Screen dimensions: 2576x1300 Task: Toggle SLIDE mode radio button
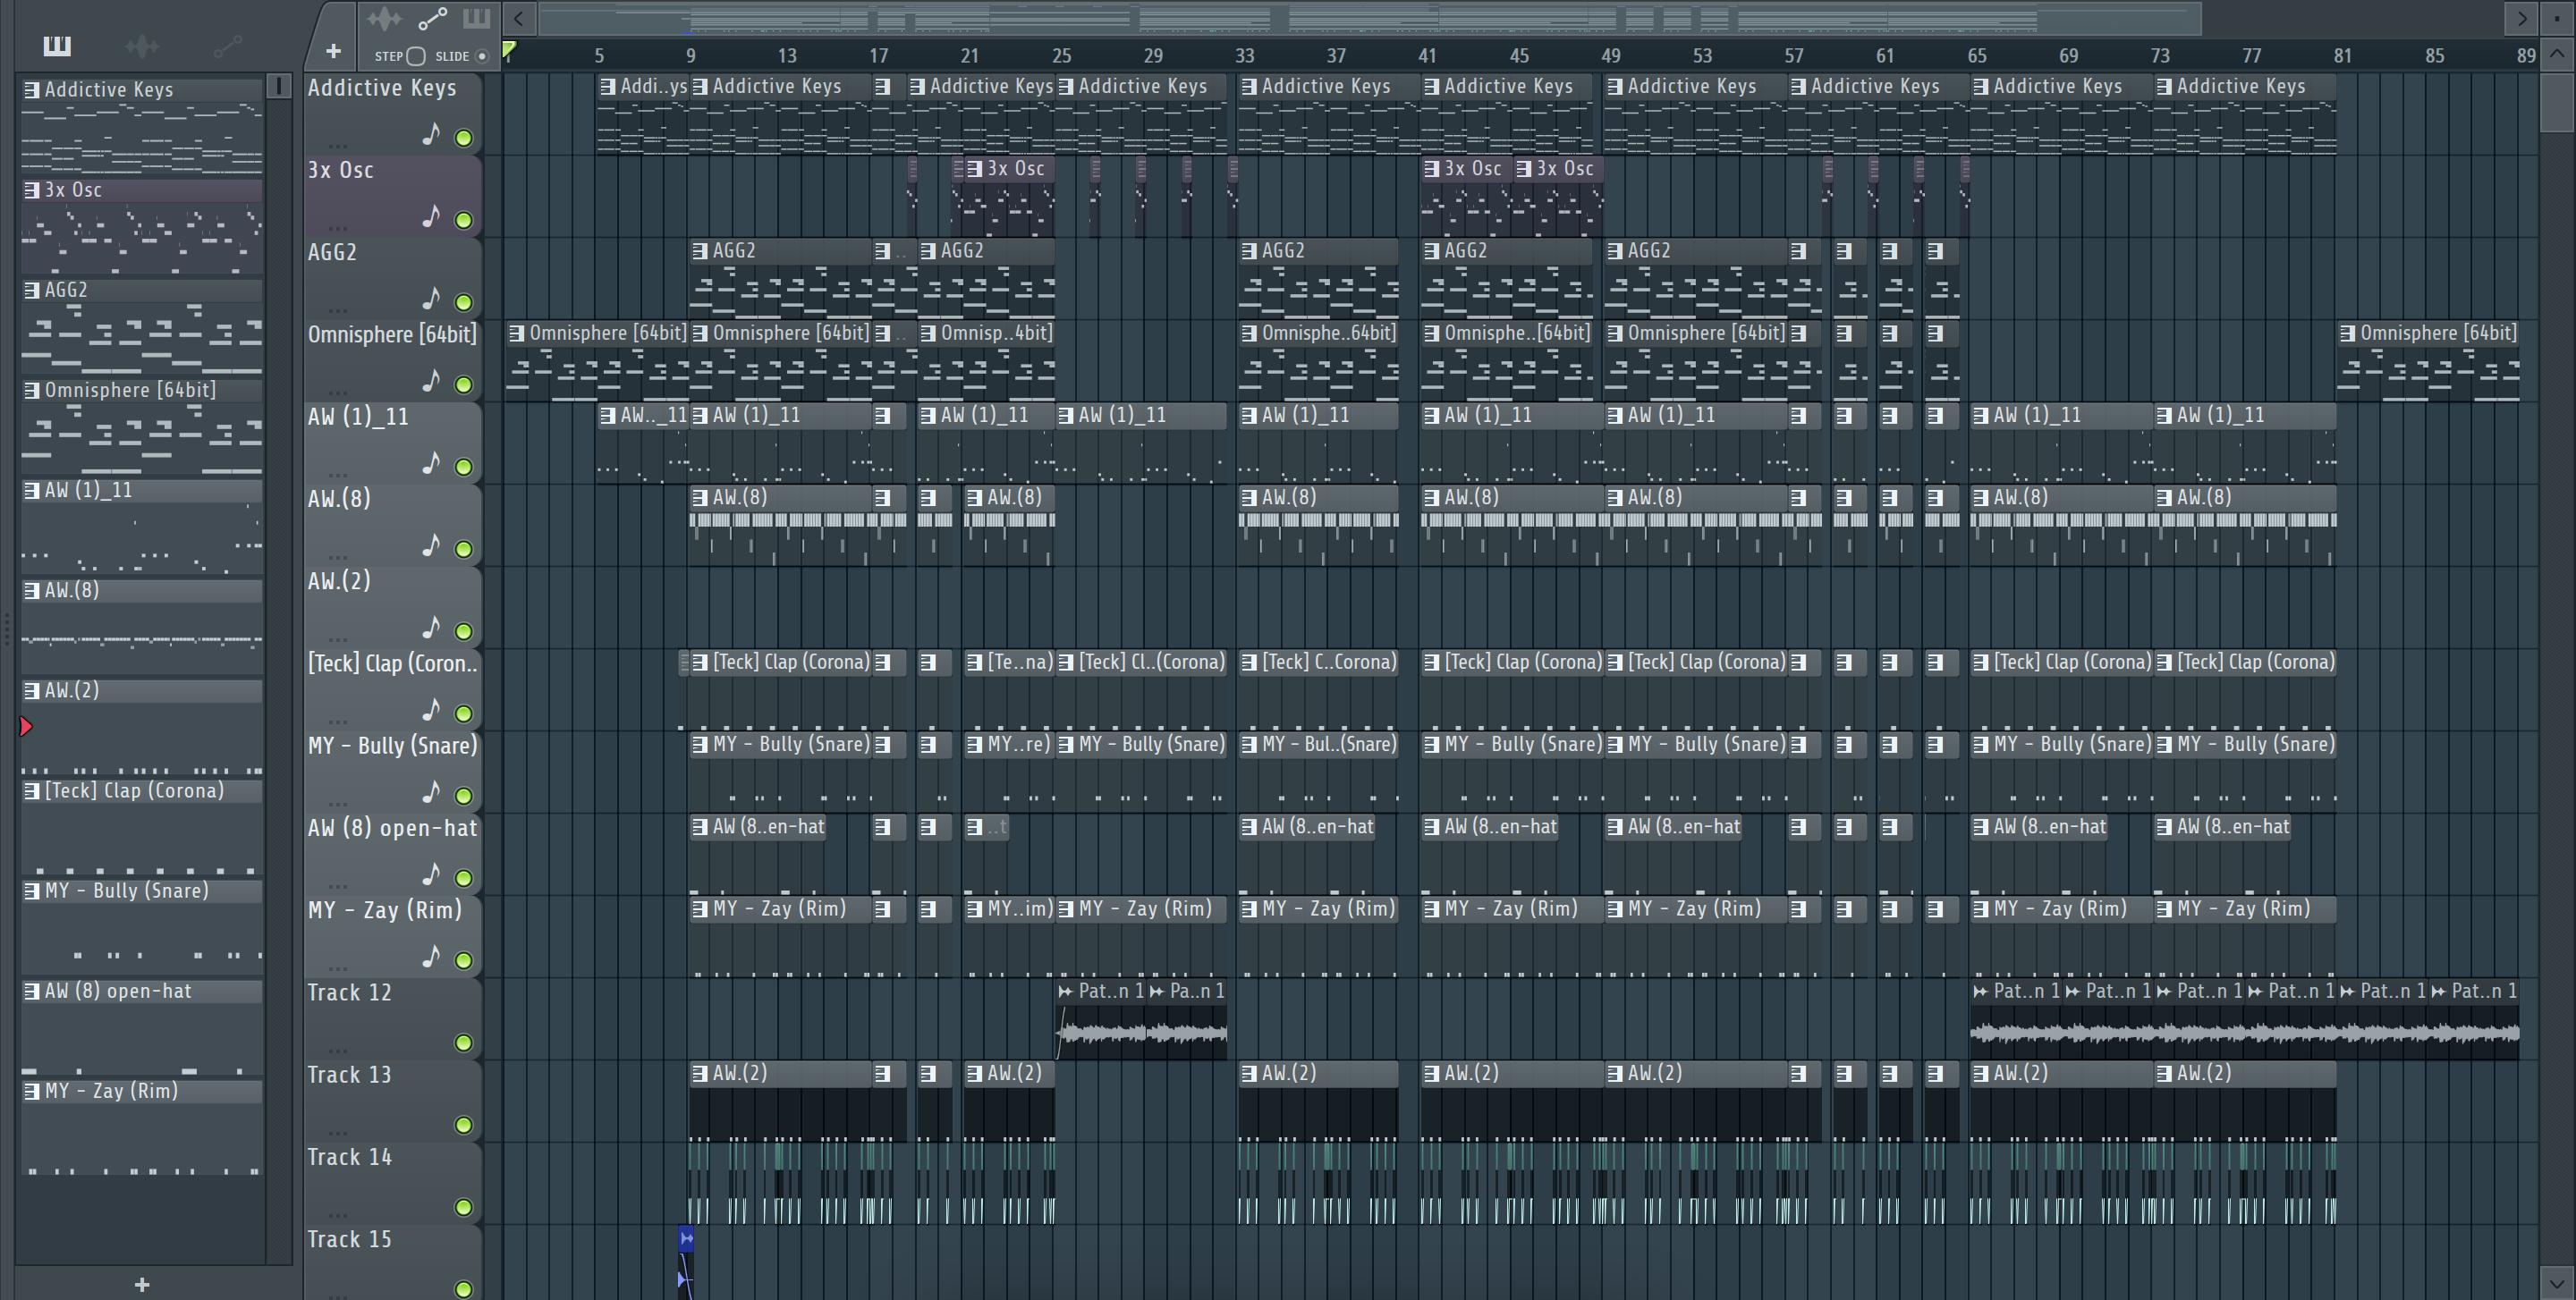click(482, 56)
